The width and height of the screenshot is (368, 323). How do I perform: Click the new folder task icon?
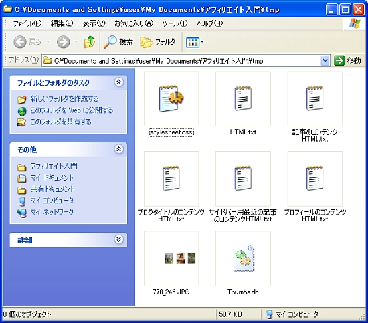tap(22, 100)
